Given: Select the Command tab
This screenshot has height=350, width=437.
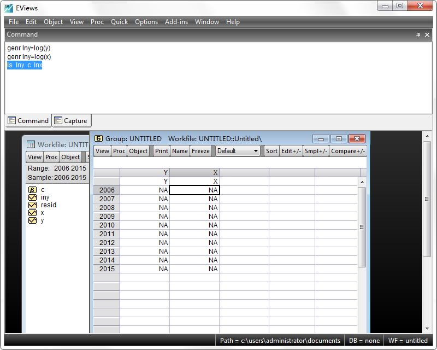Looking at the screenshot, I should 28,120.
